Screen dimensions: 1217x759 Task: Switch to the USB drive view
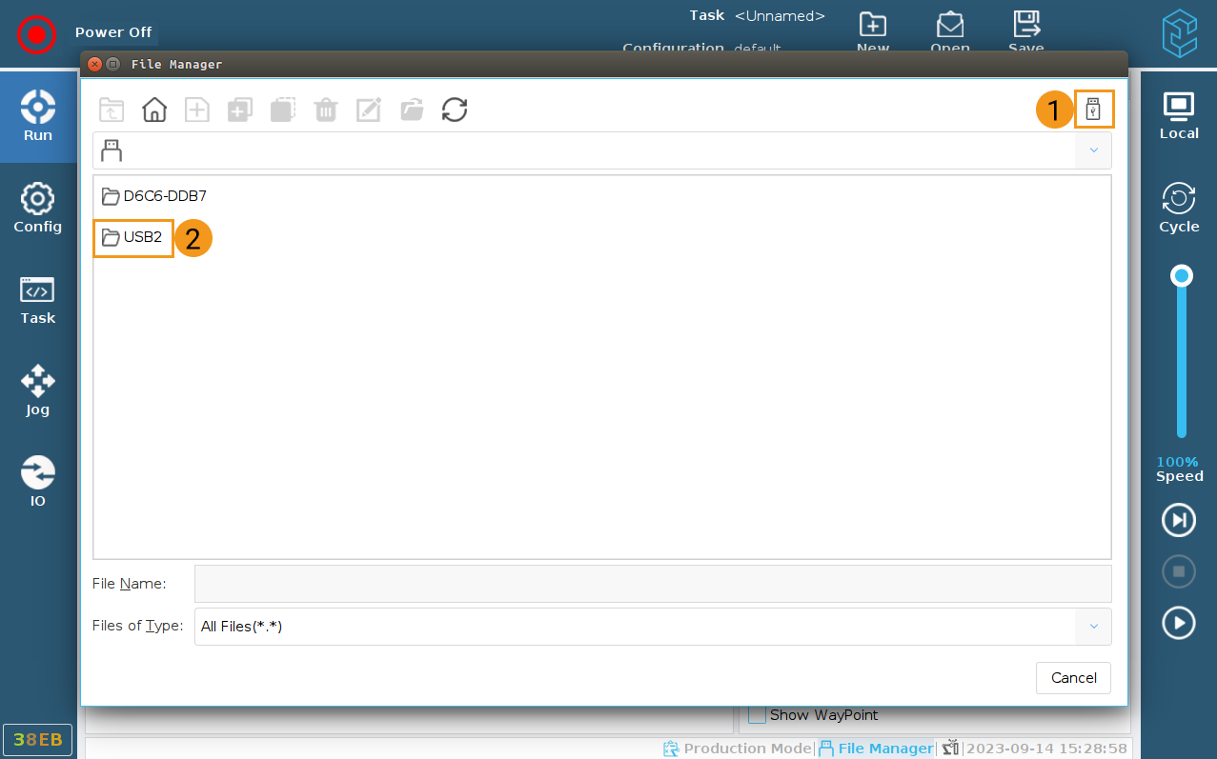coord(1094,110)
